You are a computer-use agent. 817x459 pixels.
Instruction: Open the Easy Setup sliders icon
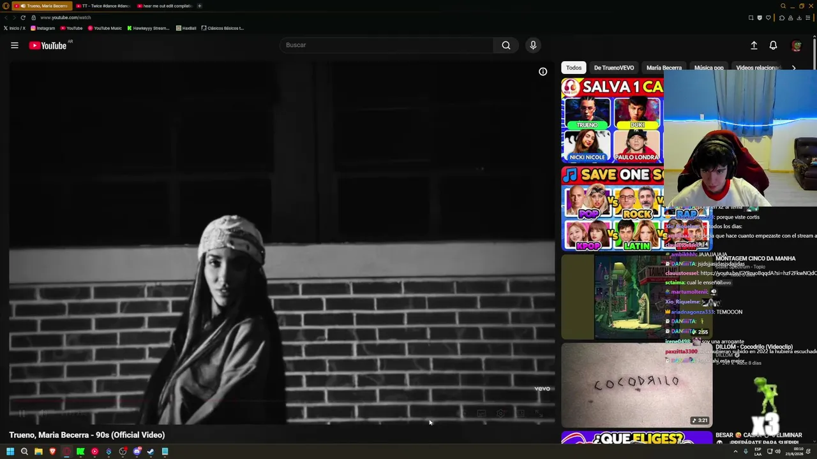tap(808, 18)
